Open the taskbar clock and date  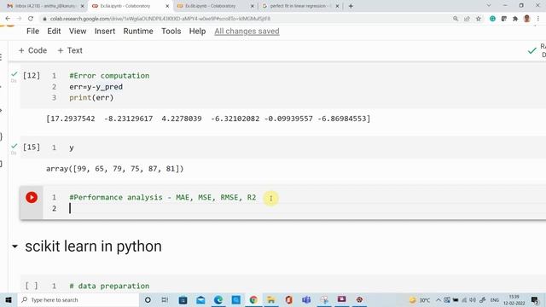coord(514,299)
